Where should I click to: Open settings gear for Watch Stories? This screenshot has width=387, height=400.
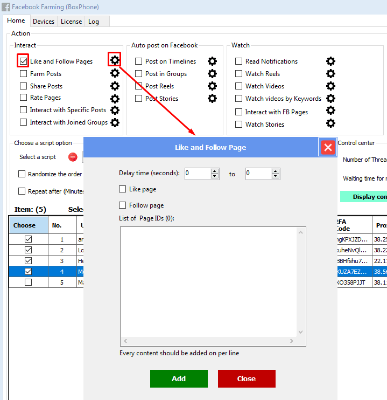(330, 123)
